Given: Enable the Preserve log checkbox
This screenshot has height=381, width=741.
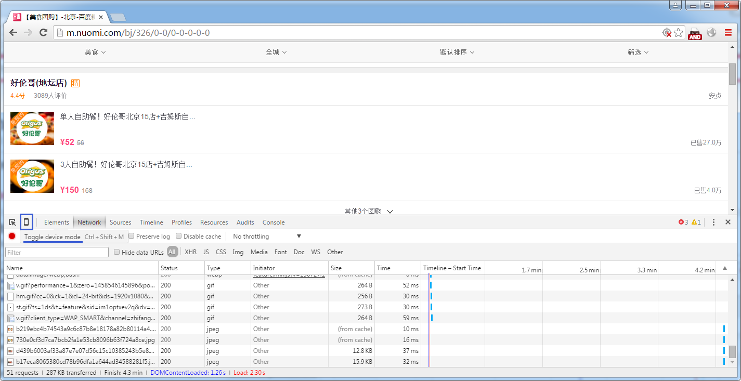Looking at the screenshot, I should pos(132,236).
